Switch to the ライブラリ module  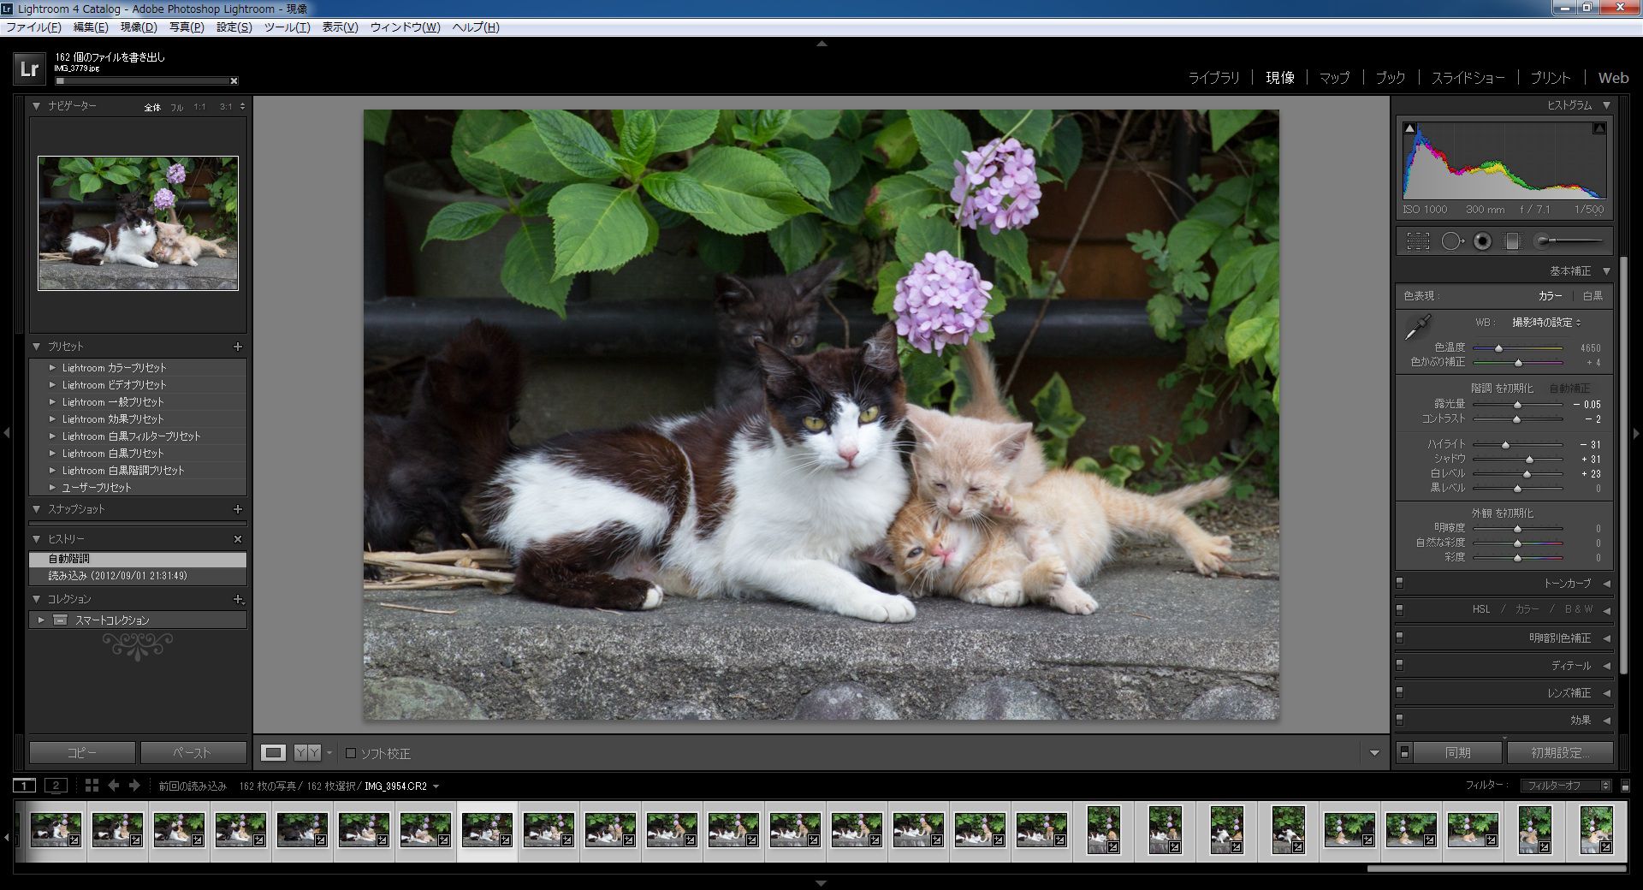[1213, 78]
